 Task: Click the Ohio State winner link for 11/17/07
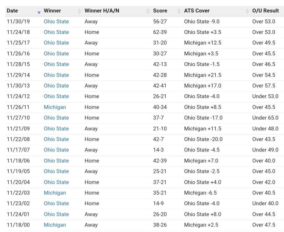(x=56, y=150)
